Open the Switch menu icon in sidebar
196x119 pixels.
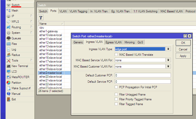pos(9,5)
